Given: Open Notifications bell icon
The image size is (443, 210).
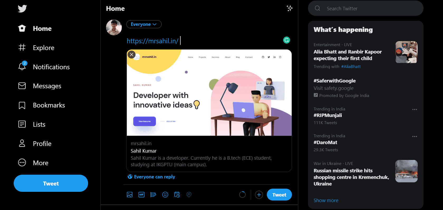Looking at the screenshot, I should (x=22, y=66).
